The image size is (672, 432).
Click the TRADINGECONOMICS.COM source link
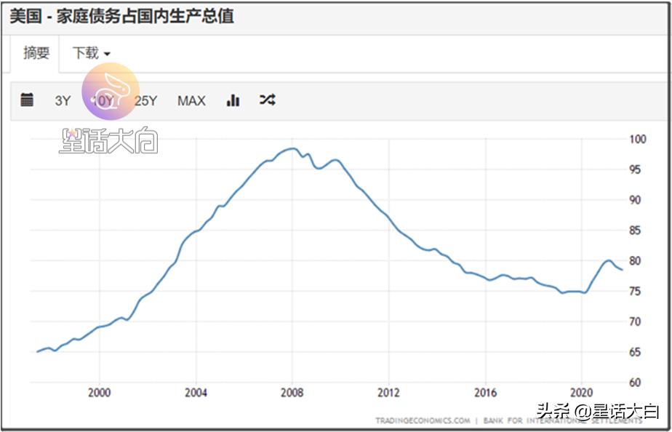coord(423,420)
